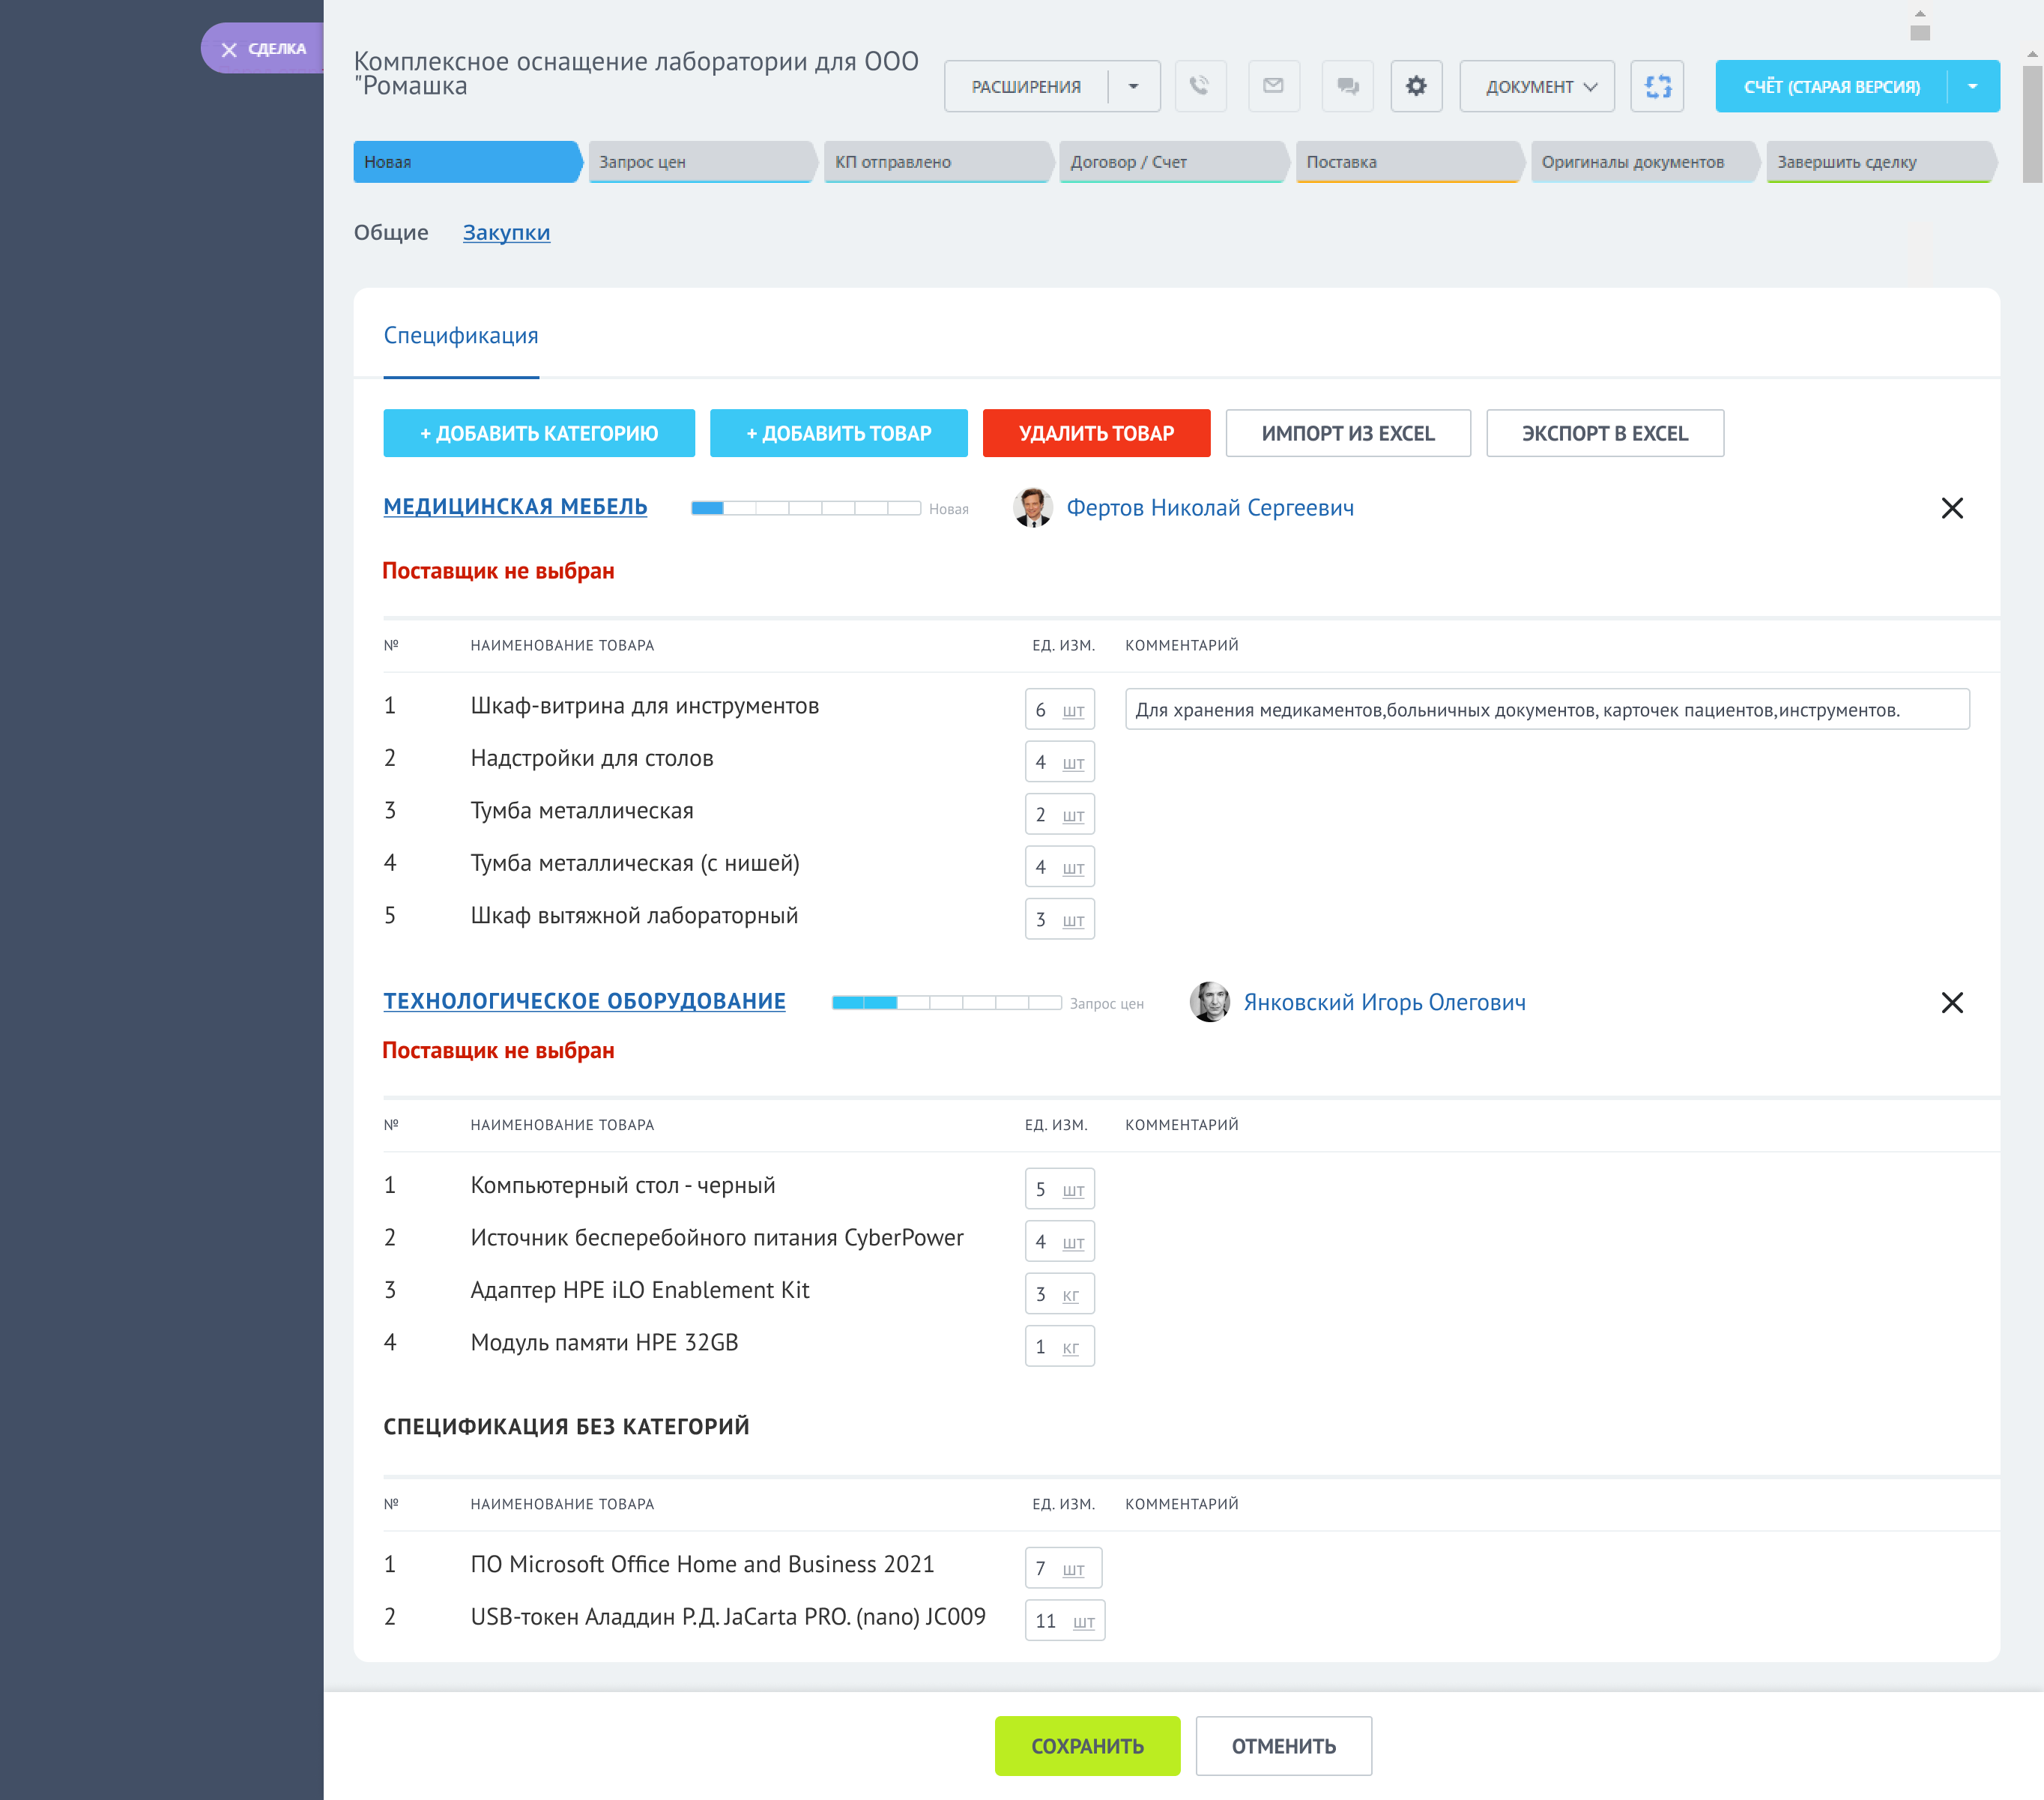Screen dimensions: 2044x1800
Task: Click the sync/refresh icon
Action: pyautogui.click(x=1658, y=85)
